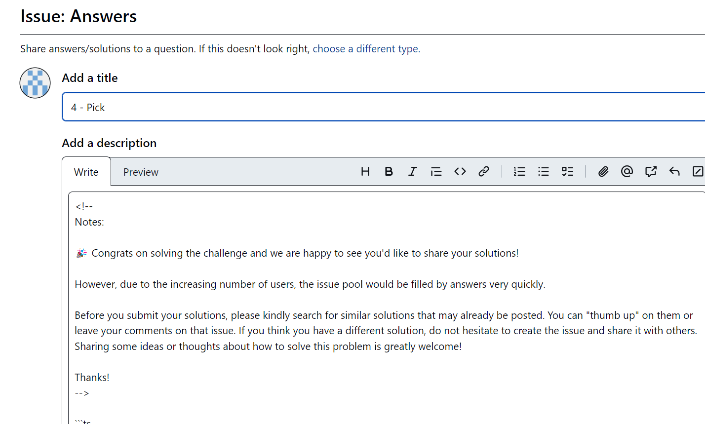Click the '-->' comment closing line
The image size is (705, 424).
click(82, 393)
